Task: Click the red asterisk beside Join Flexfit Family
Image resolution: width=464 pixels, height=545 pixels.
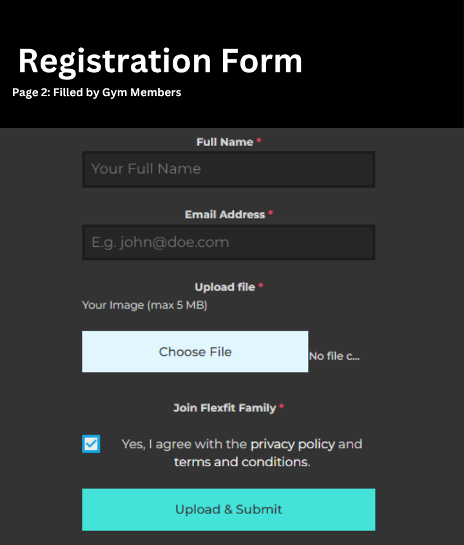Action: (282, 407)
